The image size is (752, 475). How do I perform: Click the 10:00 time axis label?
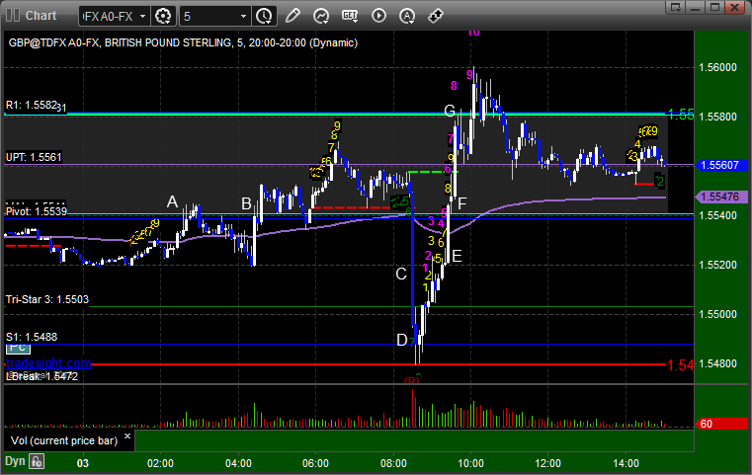tap(470, 463)
